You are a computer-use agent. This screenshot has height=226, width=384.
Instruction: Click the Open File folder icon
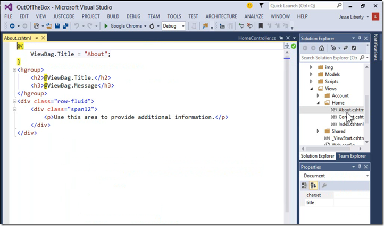(x=49, y=26)
